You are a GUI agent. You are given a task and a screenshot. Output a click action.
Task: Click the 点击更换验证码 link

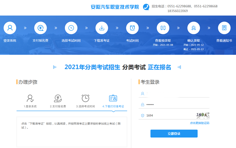click(199, 123)
